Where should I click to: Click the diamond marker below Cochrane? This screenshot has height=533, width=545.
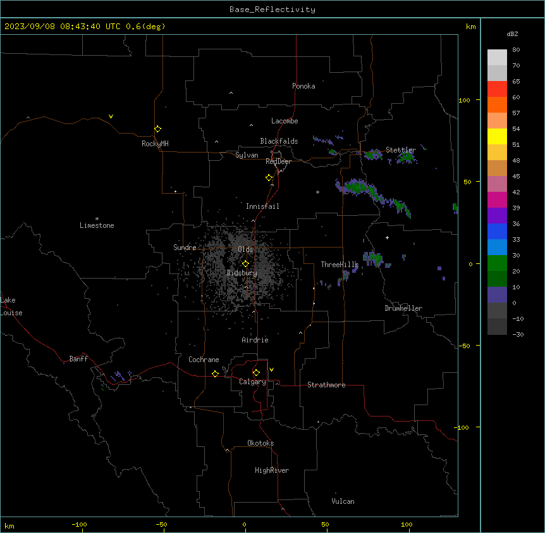tap(215, 373)
